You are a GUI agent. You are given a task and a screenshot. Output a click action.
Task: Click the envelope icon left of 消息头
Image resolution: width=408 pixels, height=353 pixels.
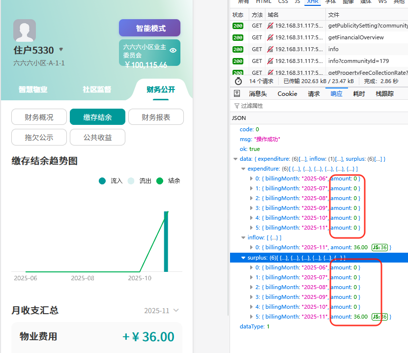[x=237, y=93]
